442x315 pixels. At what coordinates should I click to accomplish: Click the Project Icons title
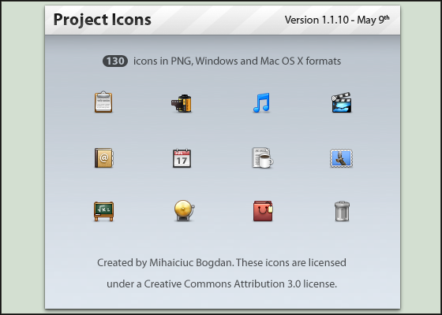[x=103, y=20]
